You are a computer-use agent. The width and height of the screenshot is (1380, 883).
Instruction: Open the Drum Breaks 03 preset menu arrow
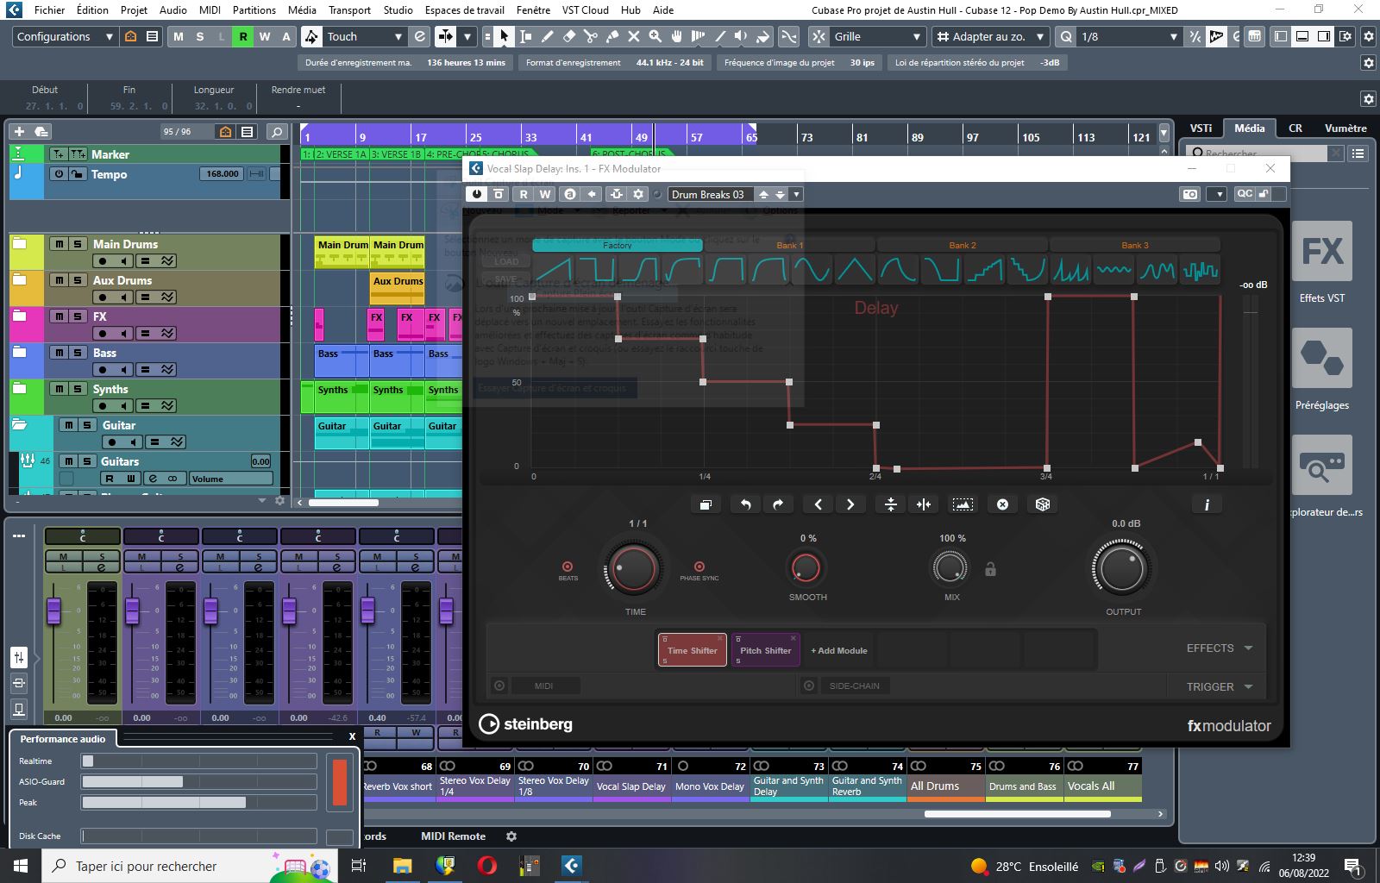796,194
